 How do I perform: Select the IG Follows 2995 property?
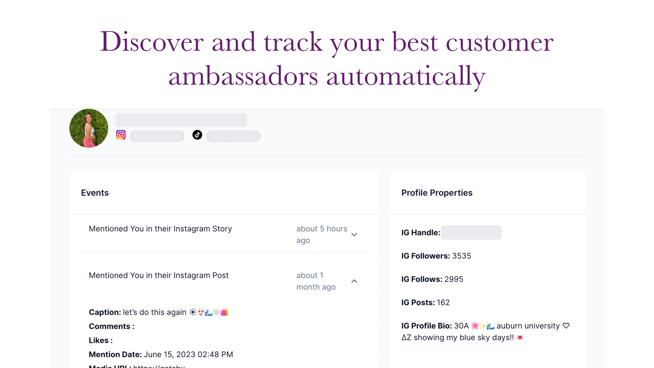click(x=432, y=279)
